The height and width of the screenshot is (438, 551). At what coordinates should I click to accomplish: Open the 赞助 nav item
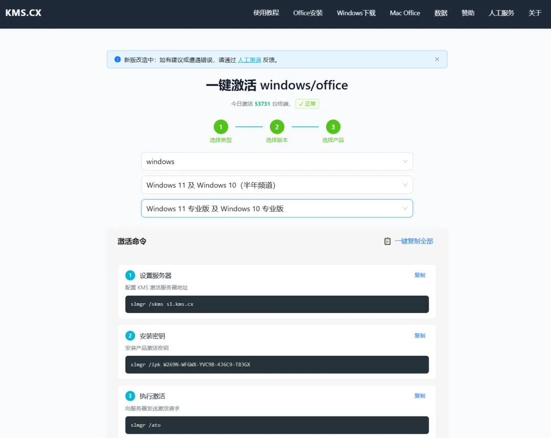[x=468, y=13]
